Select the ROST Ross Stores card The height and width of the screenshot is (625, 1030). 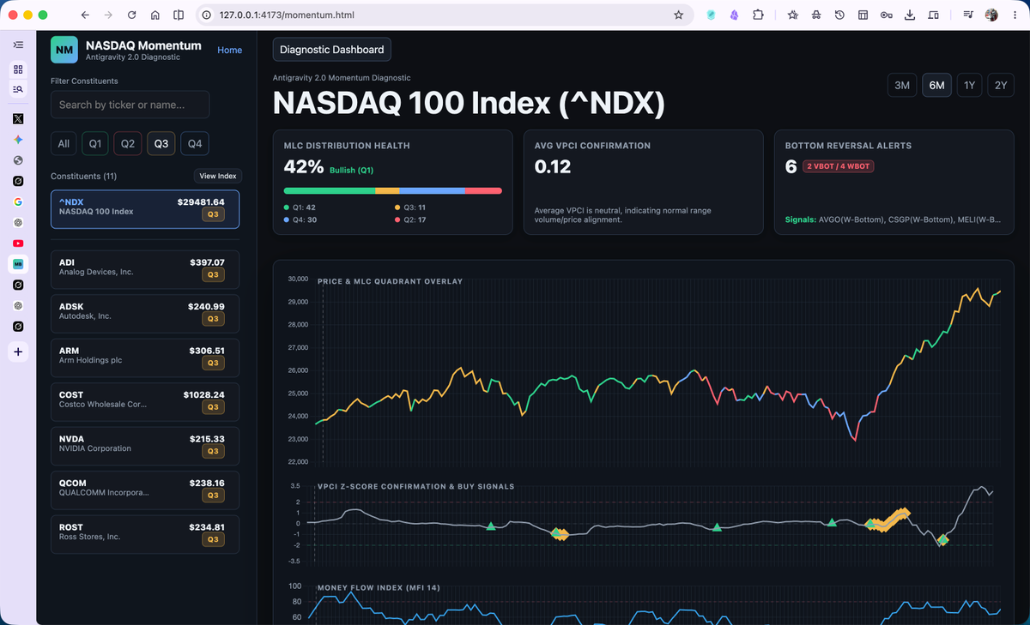click(145, 534)
